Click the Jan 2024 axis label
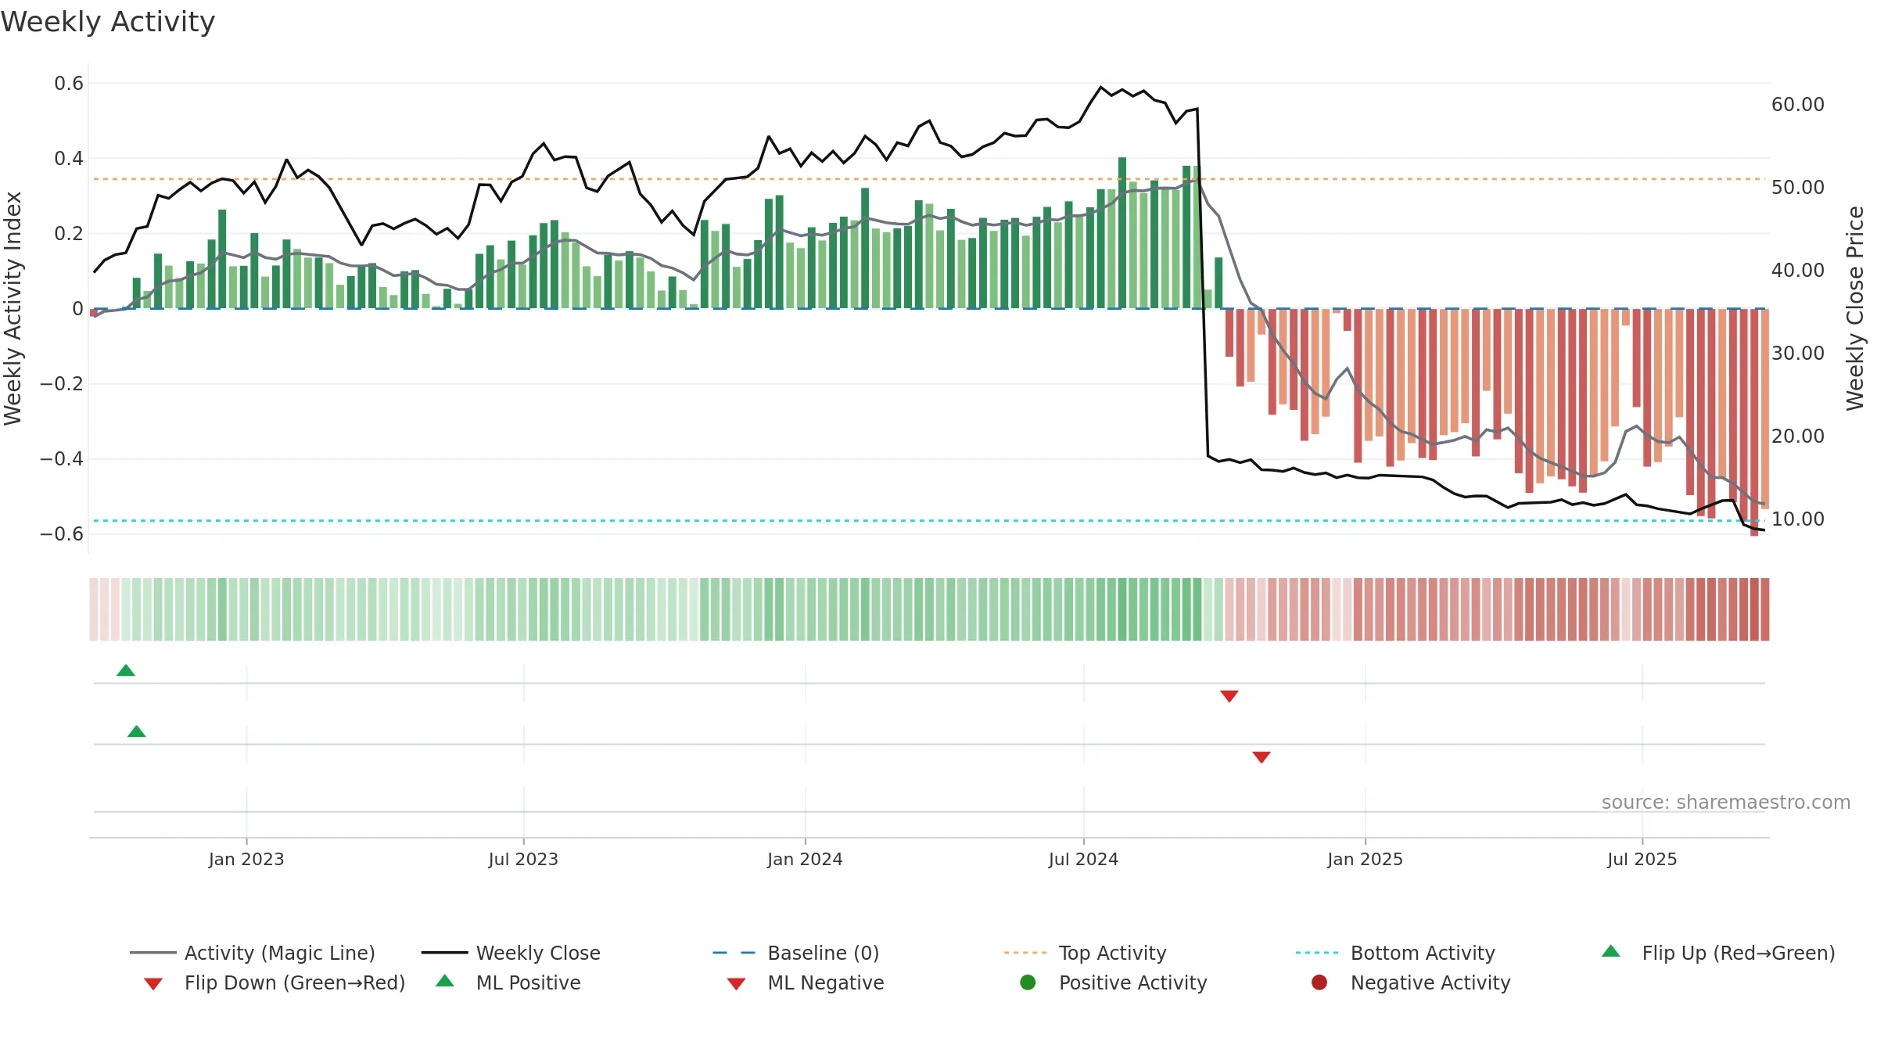Image resolution: width=1877 pixels, height=1056 pixels. coord(805,860)
